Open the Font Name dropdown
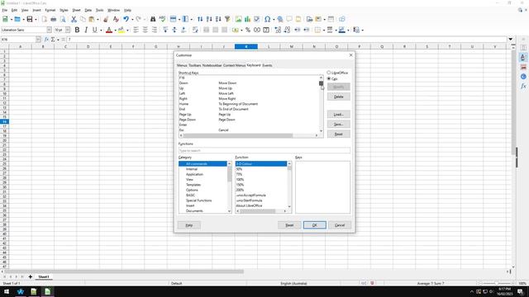The image size is (529, 297). pyautogui.click(x=50, y=30)
